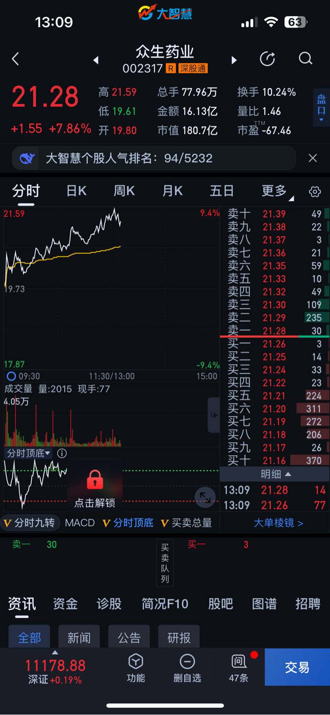Tap the whale mascot icon in banner
Image resolution: width=330 pixels, height=715 pixels.
pos(27,159)
